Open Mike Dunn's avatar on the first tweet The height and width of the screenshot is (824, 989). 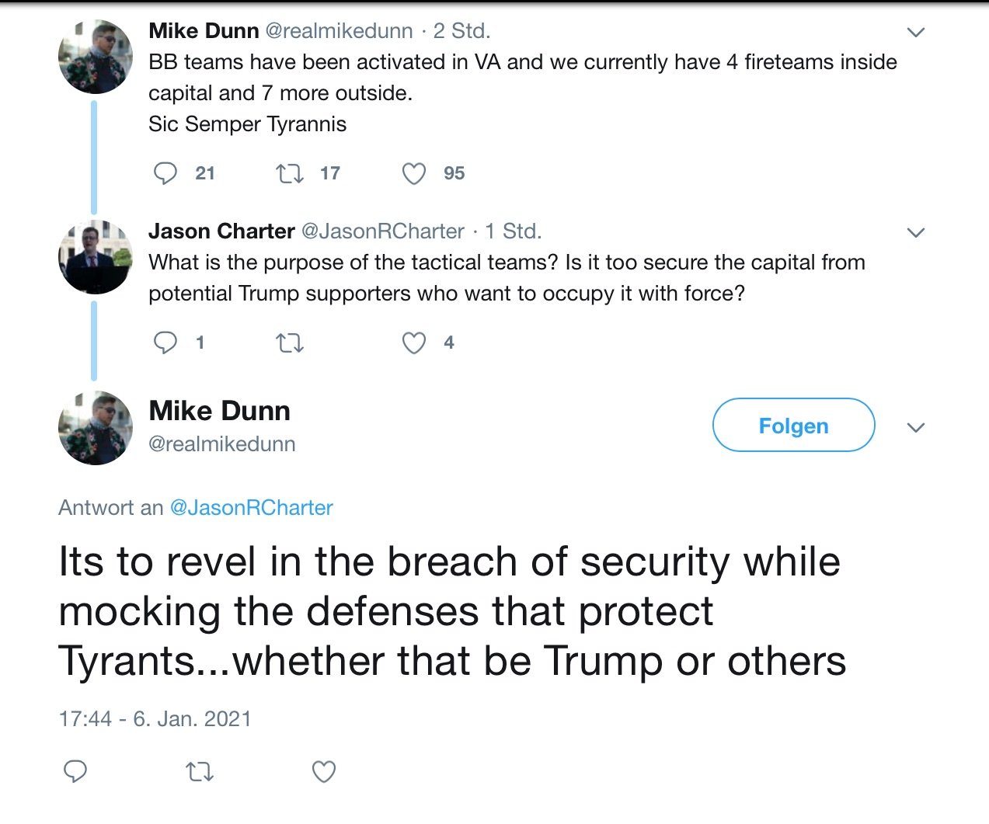pos(96,57)
